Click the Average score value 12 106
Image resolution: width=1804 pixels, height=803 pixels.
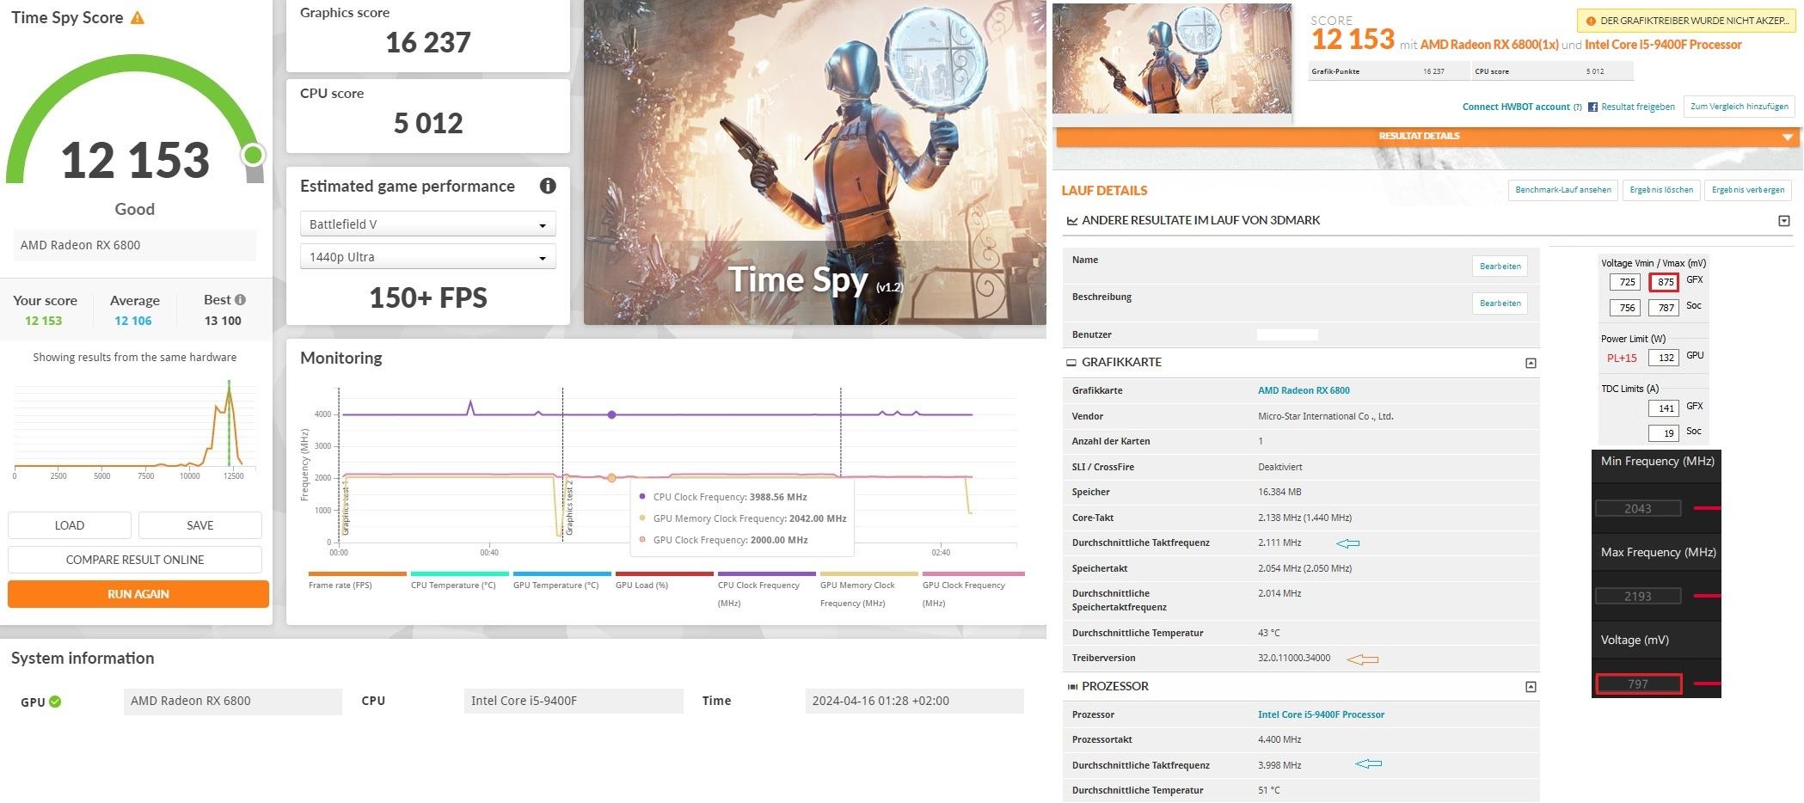[x=133, y=321]
